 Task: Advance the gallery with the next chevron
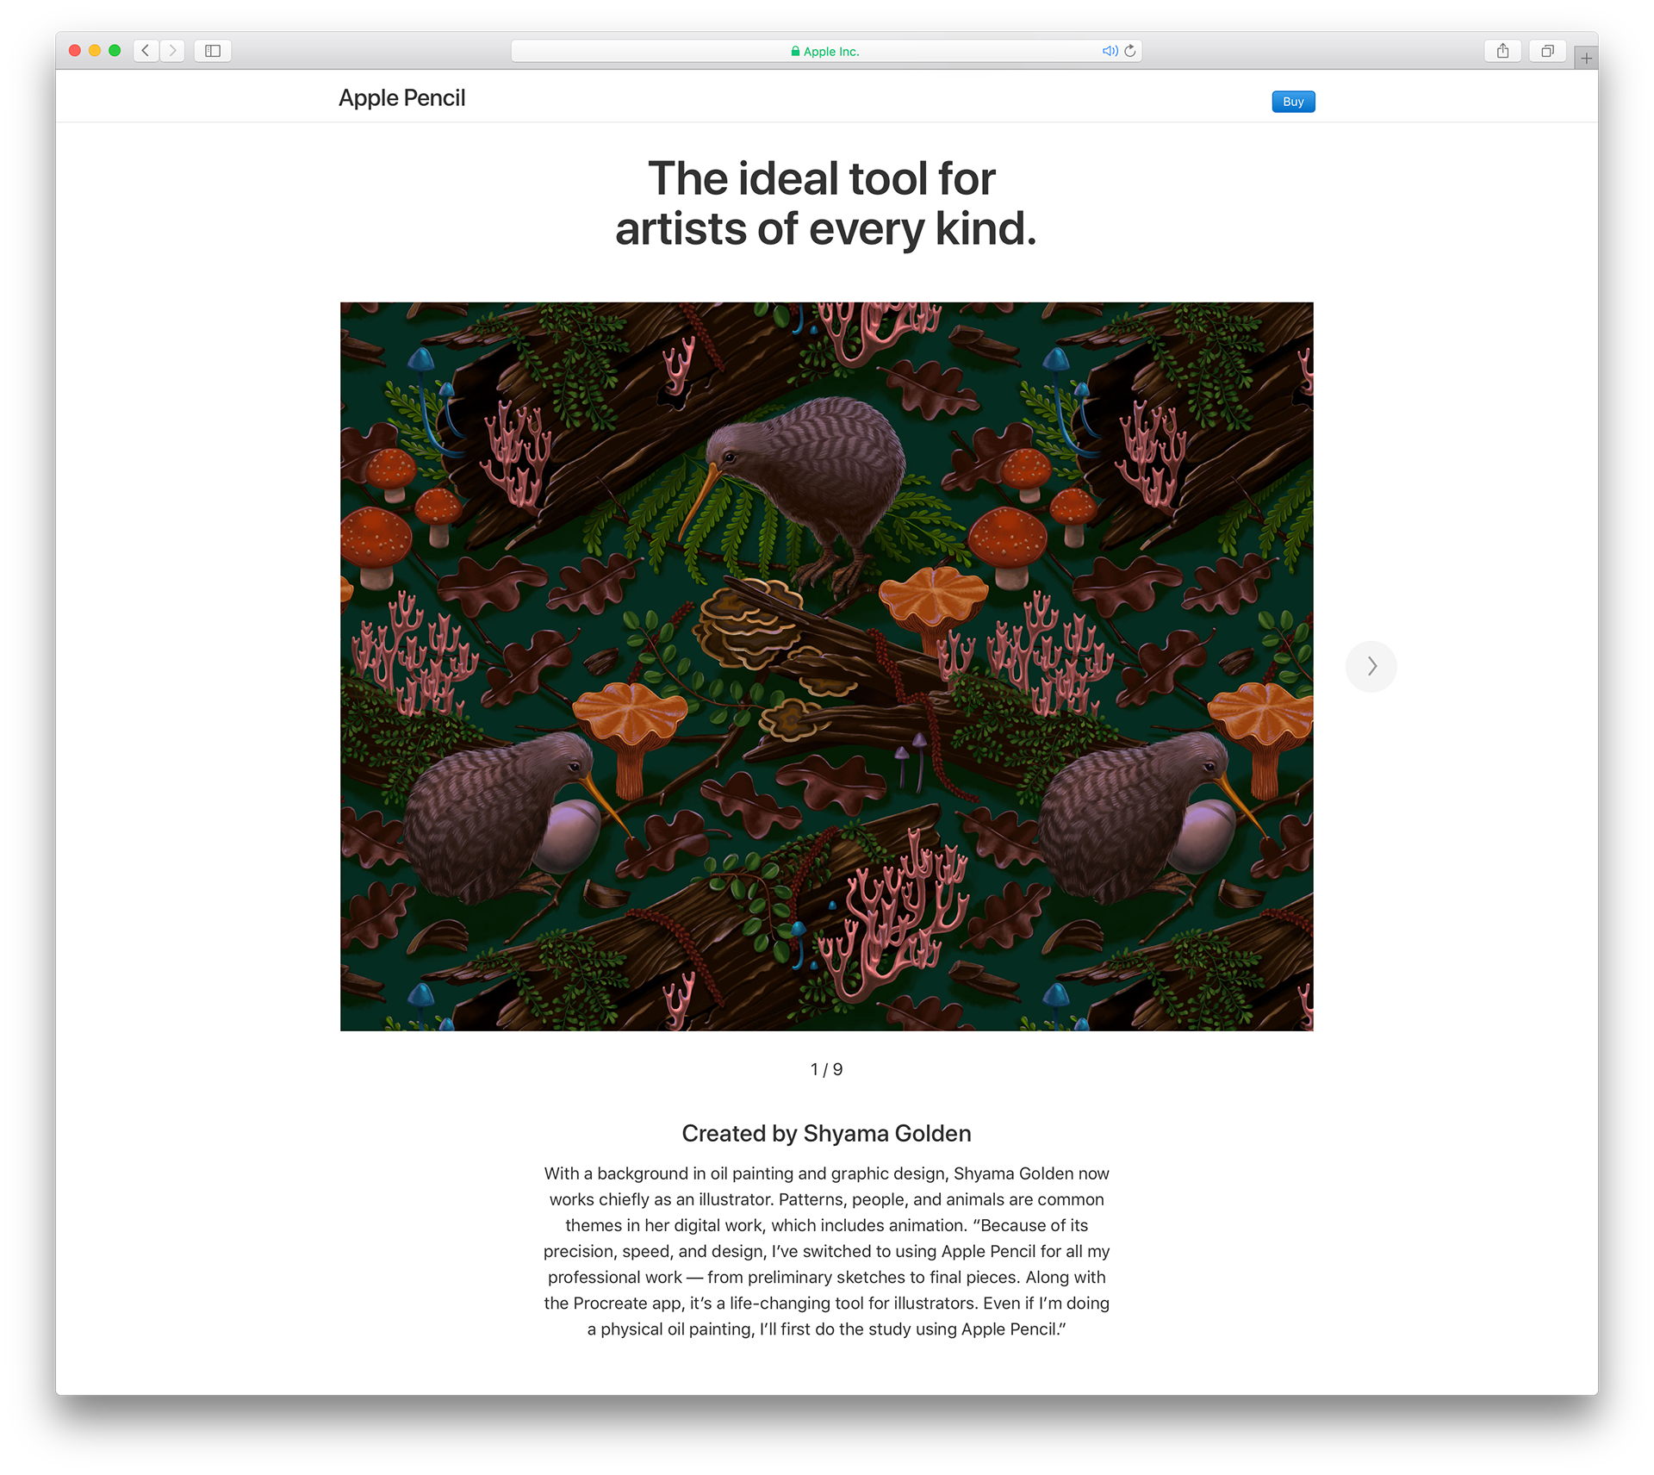click(1371, 666)
